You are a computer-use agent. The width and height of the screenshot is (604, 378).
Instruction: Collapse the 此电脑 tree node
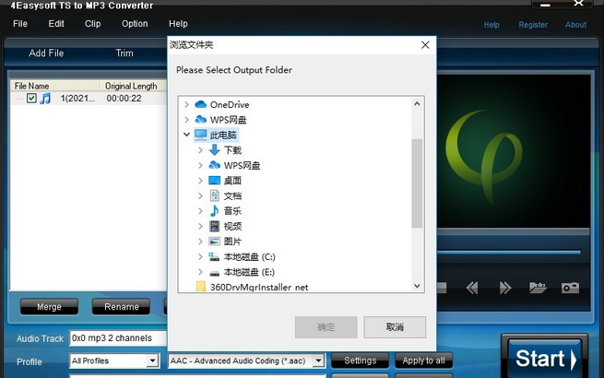pos(186,135)
